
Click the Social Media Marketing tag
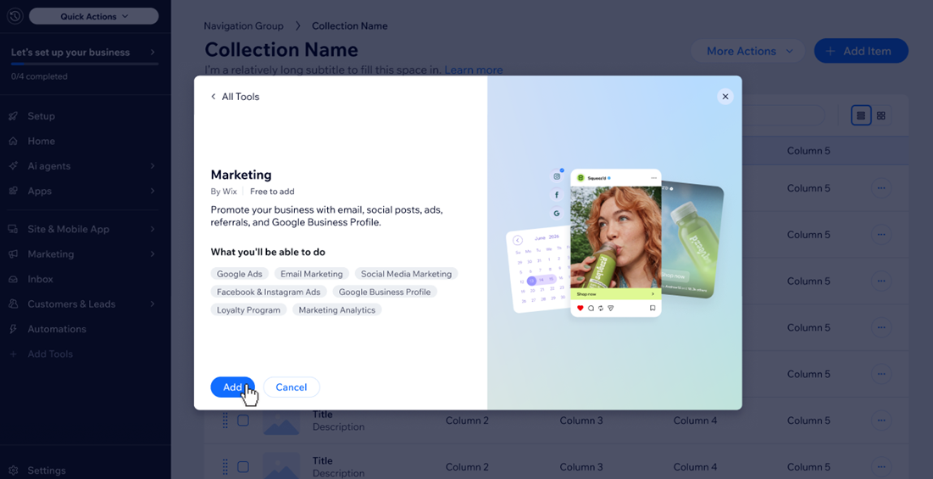coord(407,274)
